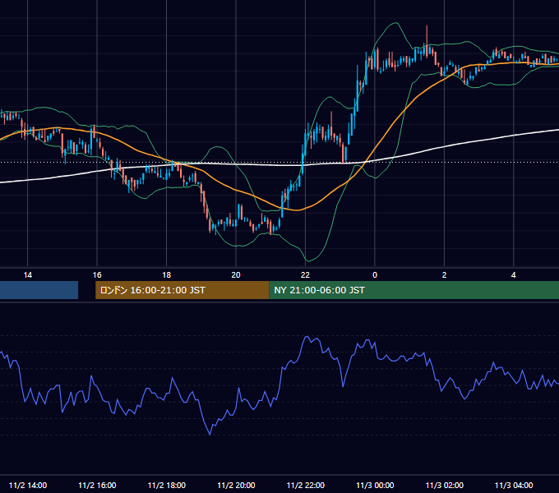This screenshot has width=559, height=493.
Task: Select the NY 21:00-06:00 JST session bar
Action: pos(413,290)
